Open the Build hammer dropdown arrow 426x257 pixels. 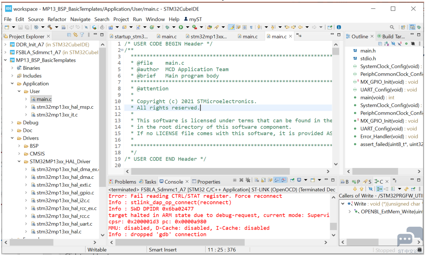57,27
